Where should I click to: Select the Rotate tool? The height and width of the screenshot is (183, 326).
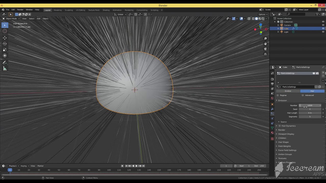[5, 44]
